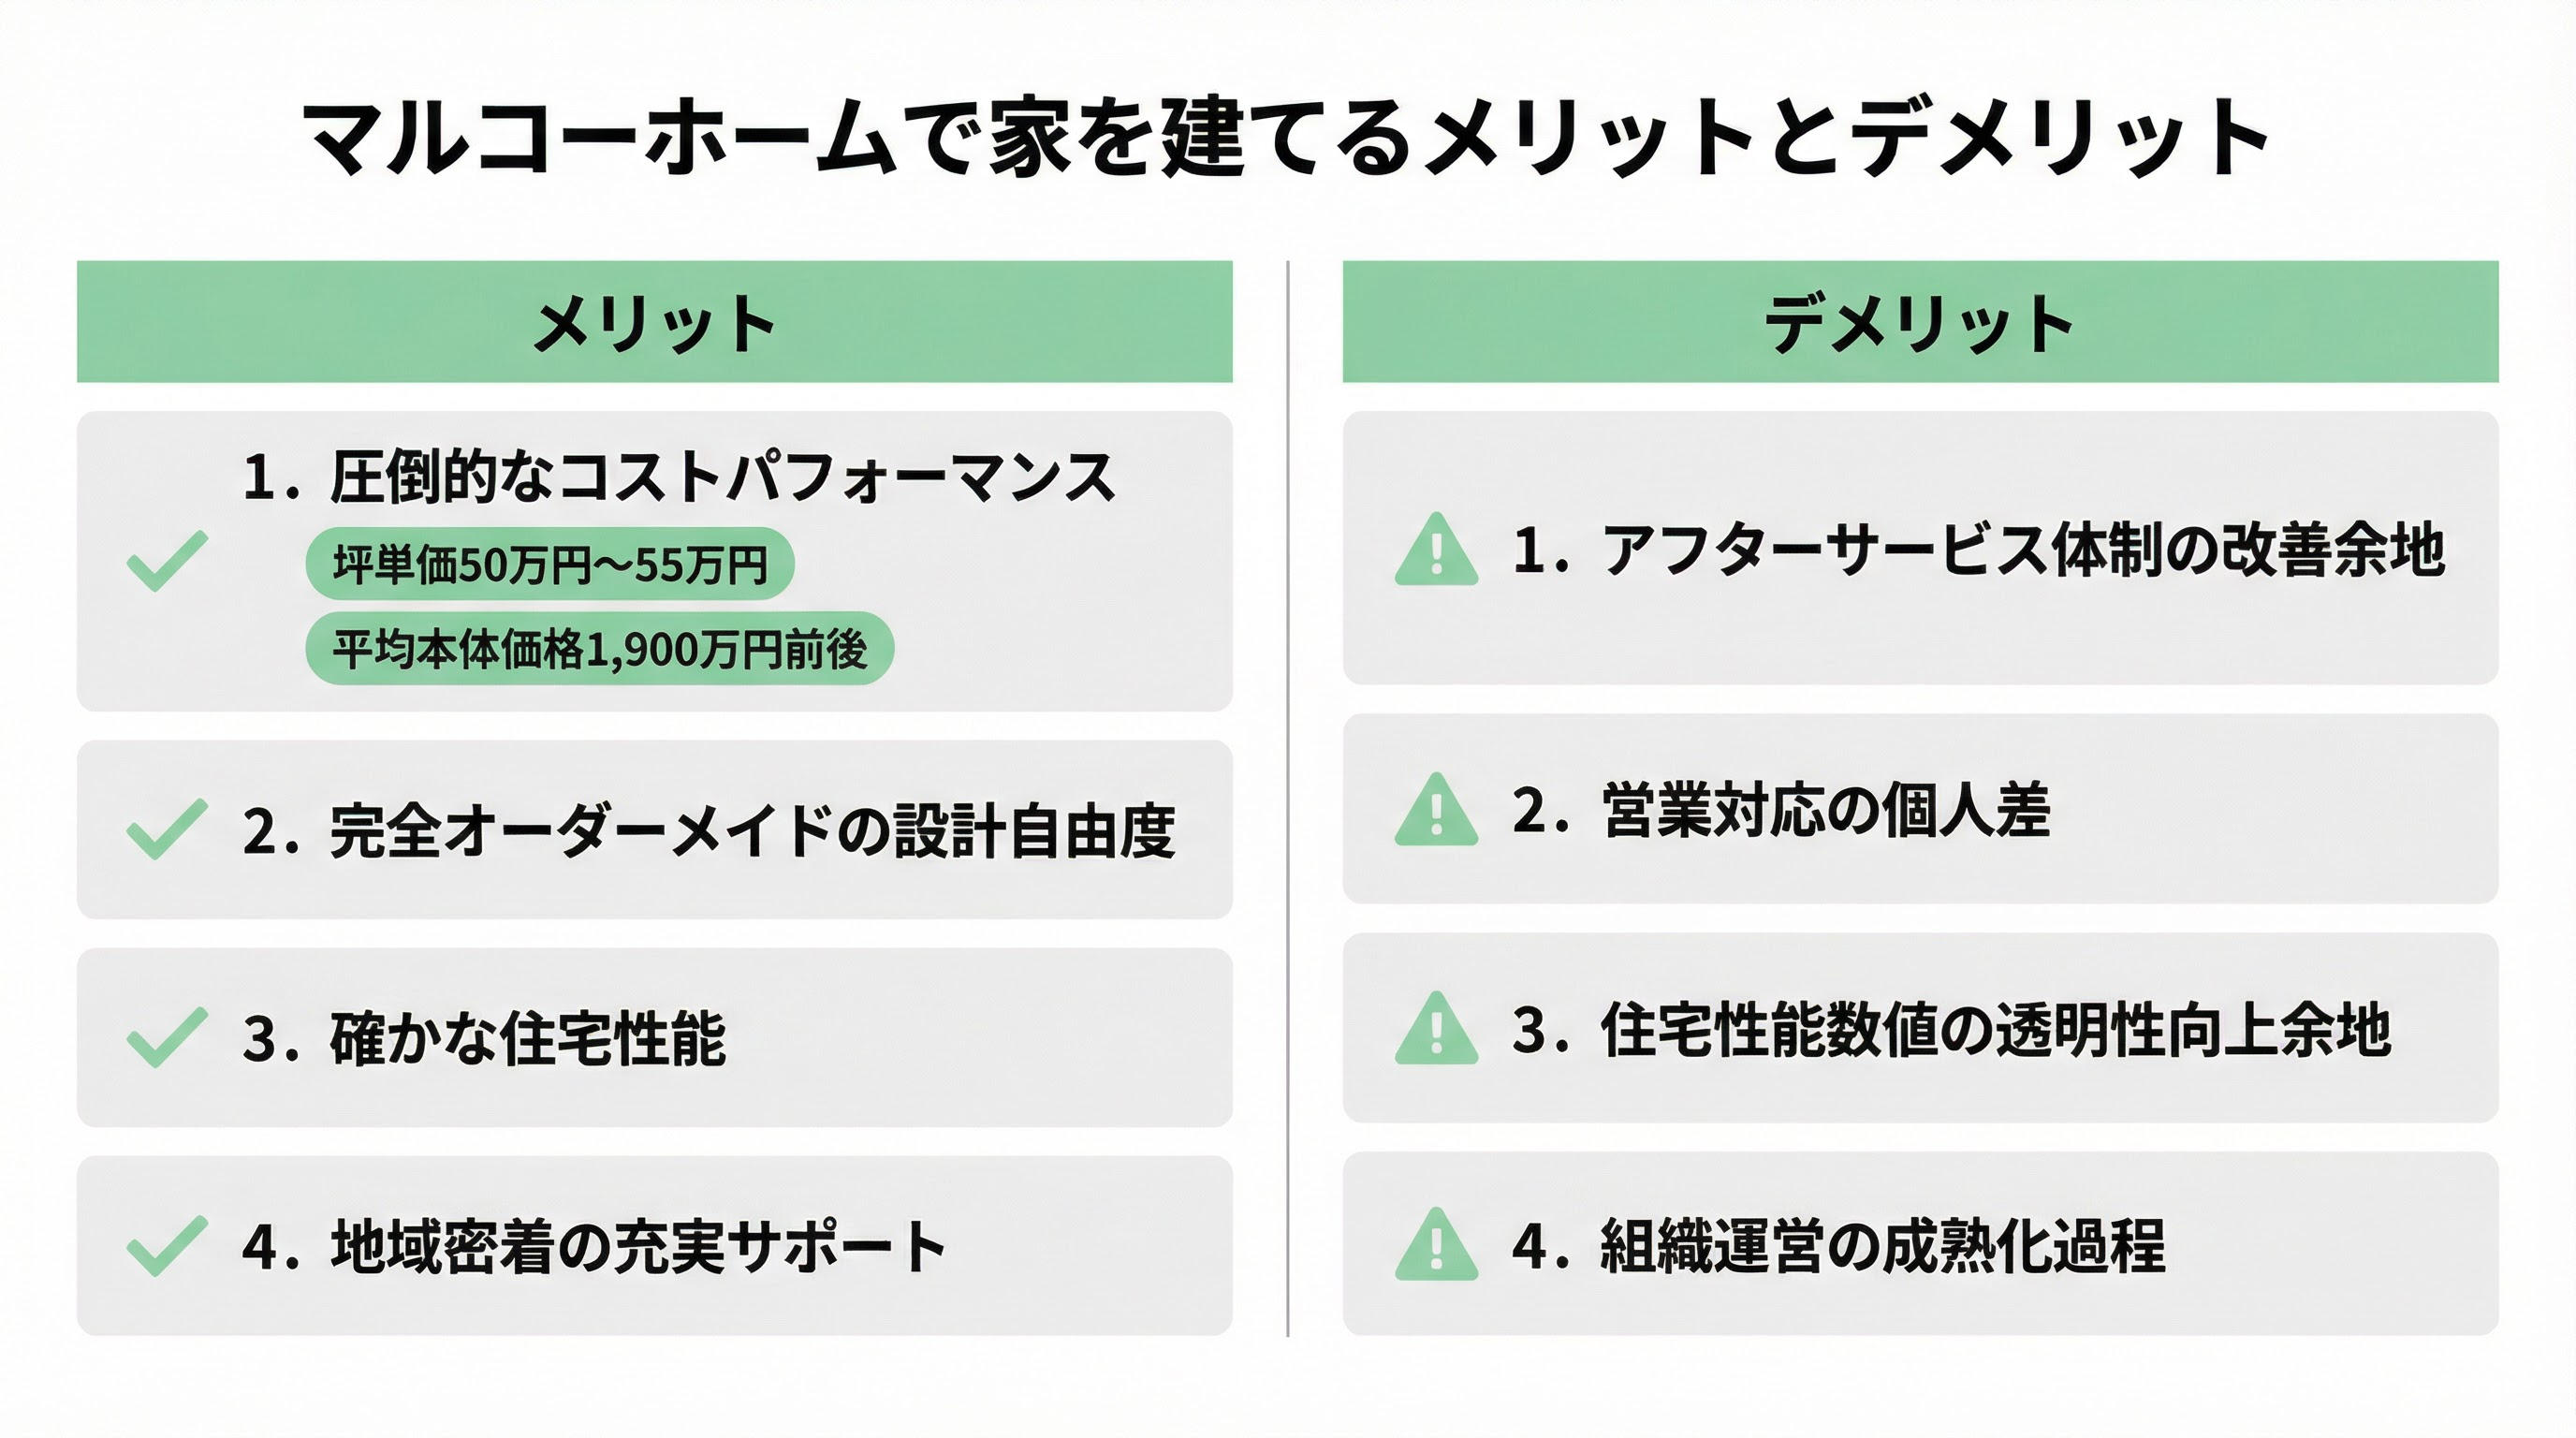Click the text 組織運営の成熟化過程

click(x=1883, y=1246)
